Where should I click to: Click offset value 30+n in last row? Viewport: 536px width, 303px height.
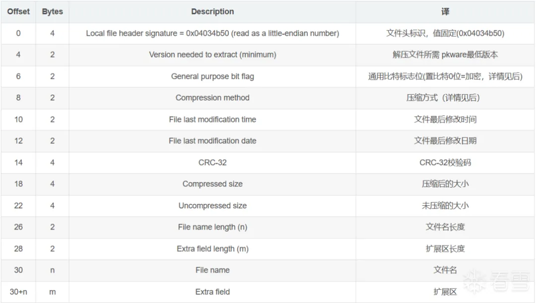[x=18, y=292]
